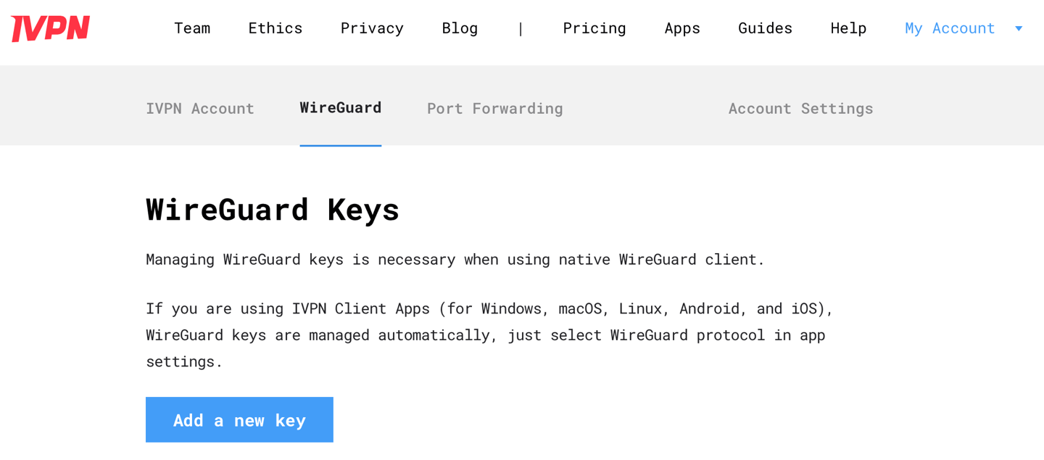This screenshot has height=460, width=1044.
Task: Open the Ethics page
Action: [275, 28]
